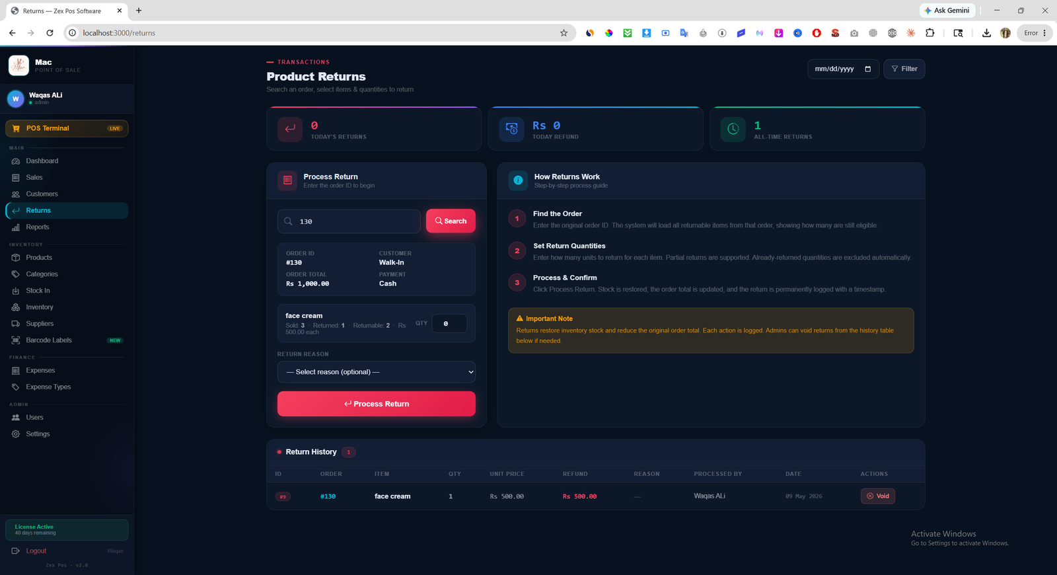The image size is (1057, 575).
Task: Open the browser Extensions puzzle icon
Action: pyautogui.click(x=930, y=33)
